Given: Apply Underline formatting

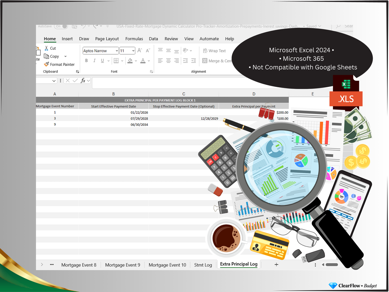Looking at the screenshot, I should coord(102,61).
